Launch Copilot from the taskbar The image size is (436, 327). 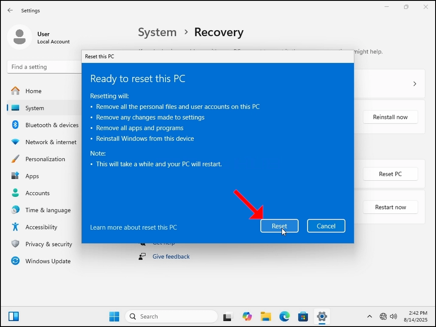[x=247, y=316]
